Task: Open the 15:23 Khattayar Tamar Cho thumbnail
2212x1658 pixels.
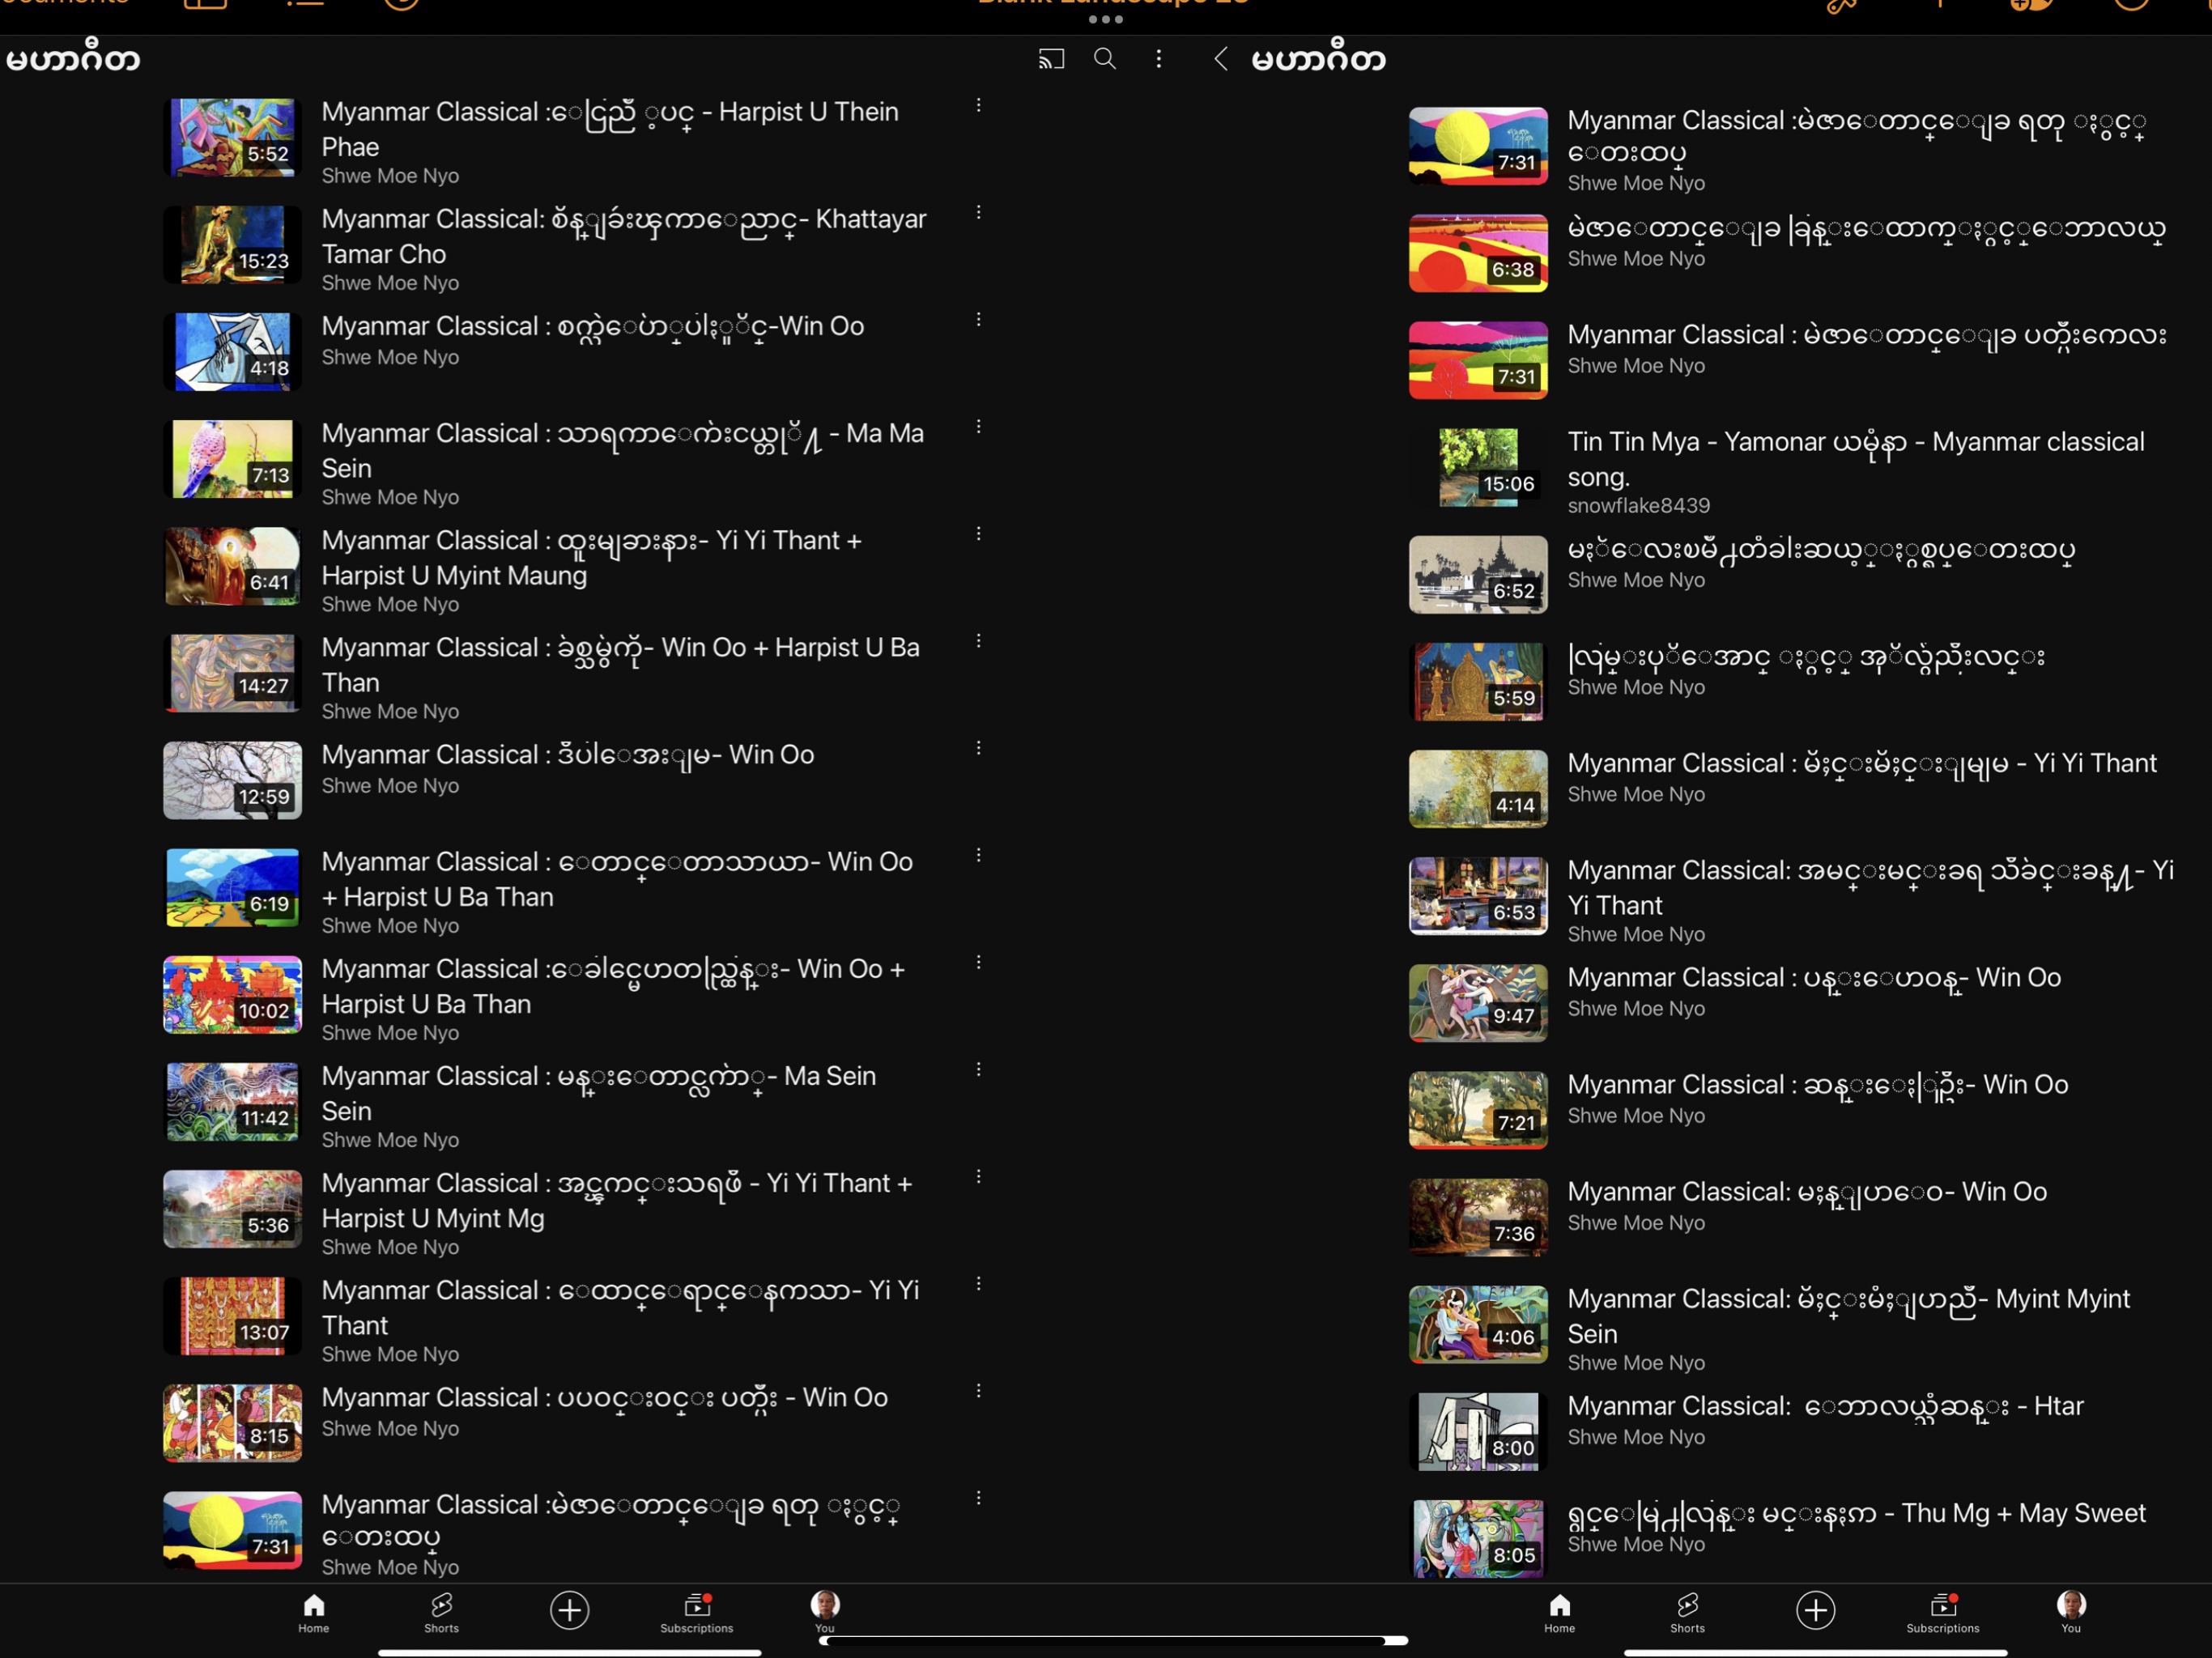Action: coord(232,244)
